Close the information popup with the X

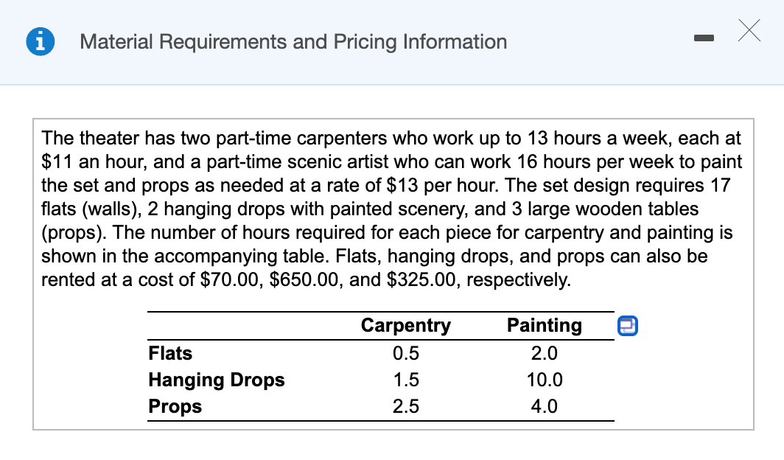(x=749, y=31)
